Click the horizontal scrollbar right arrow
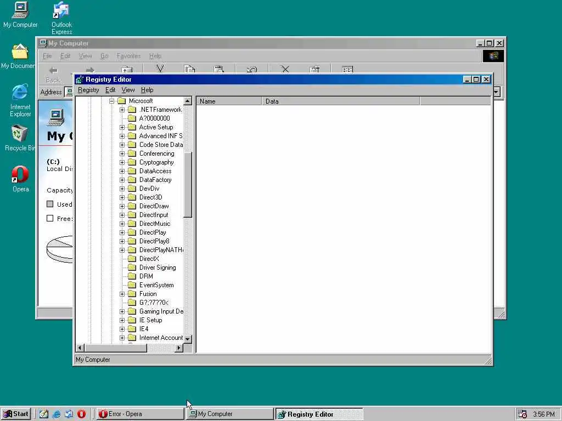Screen dimensions: 562x421 coord(179,348)
